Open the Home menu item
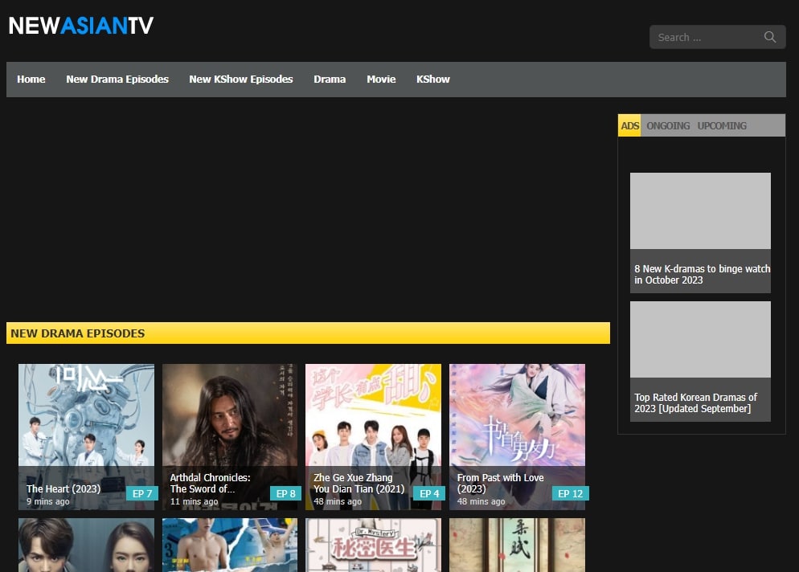The height and width of the screenshot is (572, 799). pyautogui.click(x=31, y=80)
